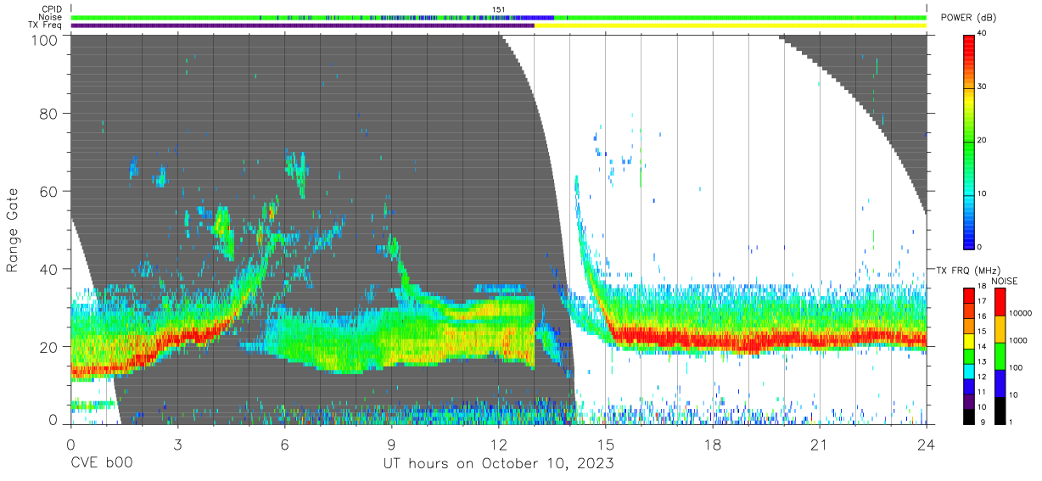Click the Range Gate axis title
The height and width of the screenshot is (481, 1042).
point(14,230)
